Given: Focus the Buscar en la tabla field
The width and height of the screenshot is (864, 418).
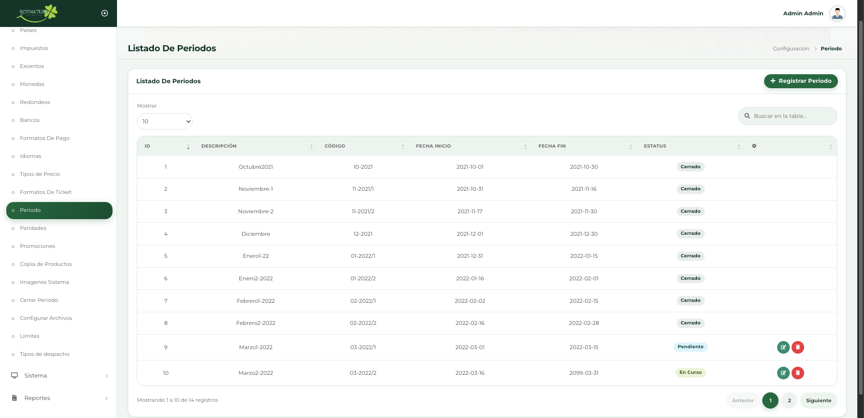Looking at the screenshot, I should pyautogui.click(x=787, y=116).
